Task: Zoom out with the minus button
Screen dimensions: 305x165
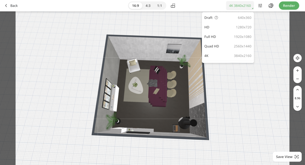Action: 297,79
